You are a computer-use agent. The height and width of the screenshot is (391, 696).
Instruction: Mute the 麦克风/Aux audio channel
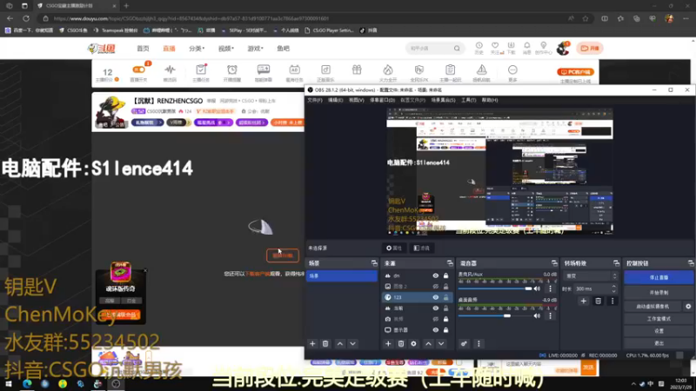click(x=537, y=288)
